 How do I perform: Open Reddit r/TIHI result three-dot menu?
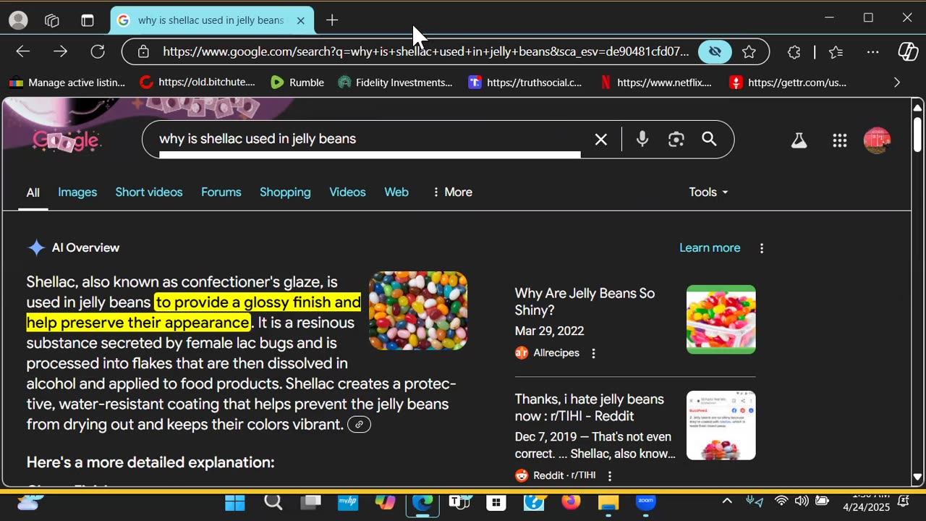(610, 475)
